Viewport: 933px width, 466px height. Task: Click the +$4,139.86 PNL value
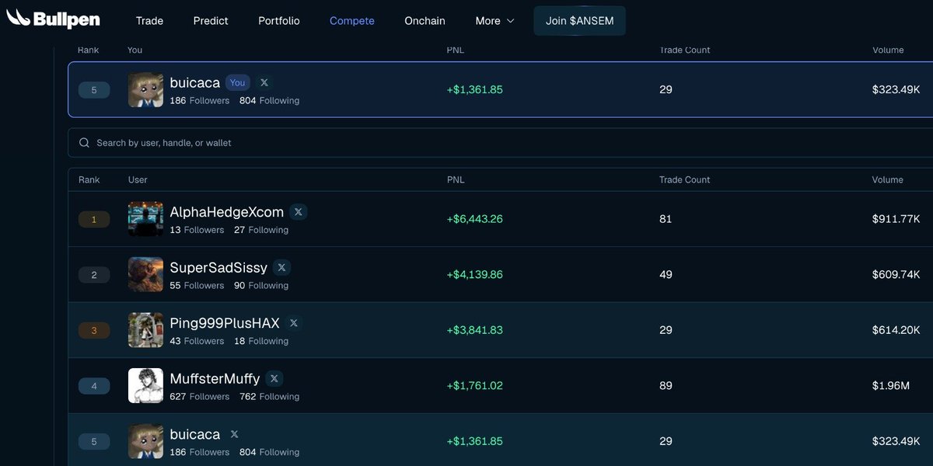click(474, 274)
